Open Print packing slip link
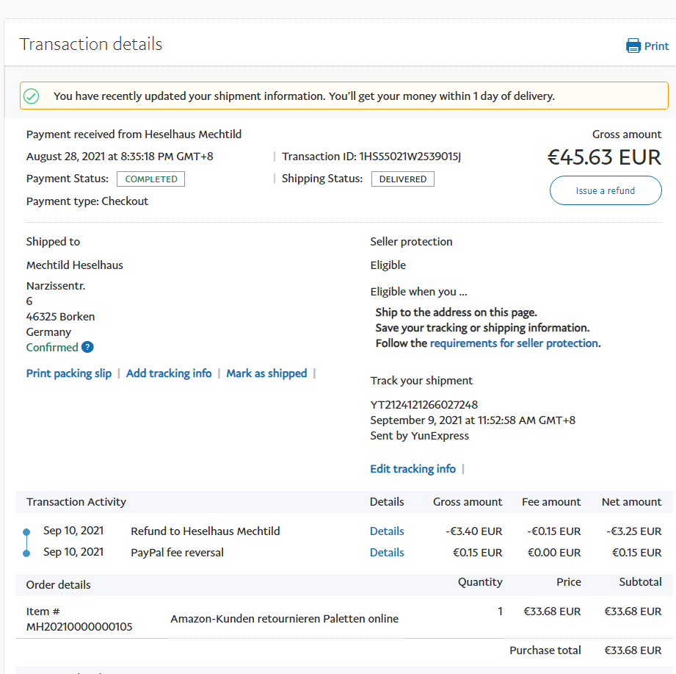The width and height of the screenshot is (676, 674). click(69, 373)
